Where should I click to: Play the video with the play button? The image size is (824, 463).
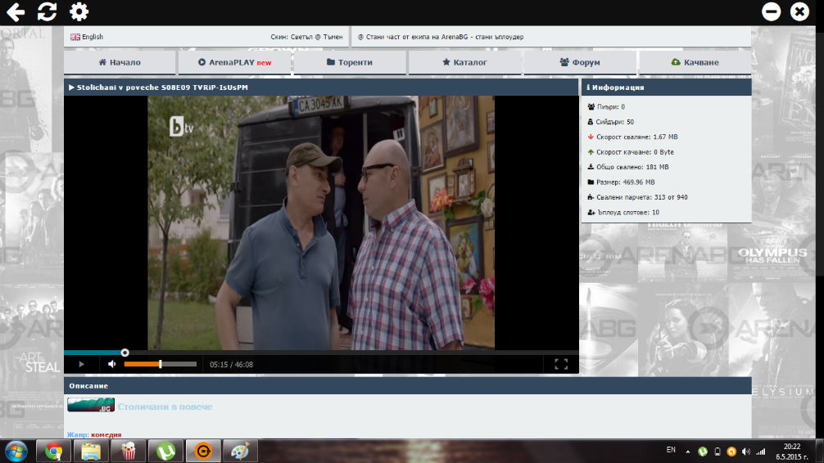point(81,364)
